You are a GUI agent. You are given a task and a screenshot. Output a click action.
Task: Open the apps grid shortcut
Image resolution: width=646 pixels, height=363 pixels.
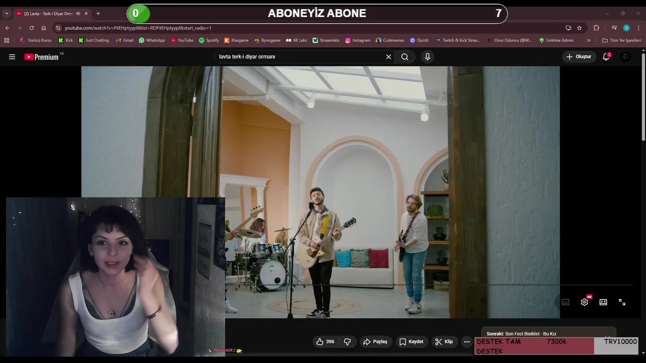[7, 40]
